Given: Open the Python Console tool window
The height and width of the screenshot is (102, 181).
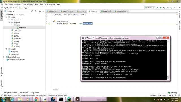Looking at the screenshot, I should tap(11, 93).
